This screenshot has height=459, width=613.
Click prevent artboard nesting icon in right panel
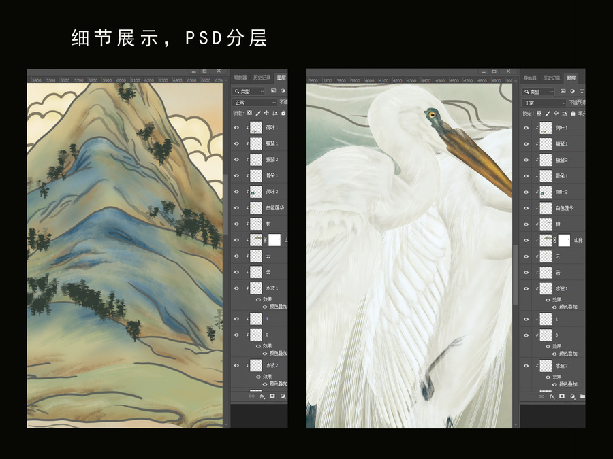[x=565, y=113]
